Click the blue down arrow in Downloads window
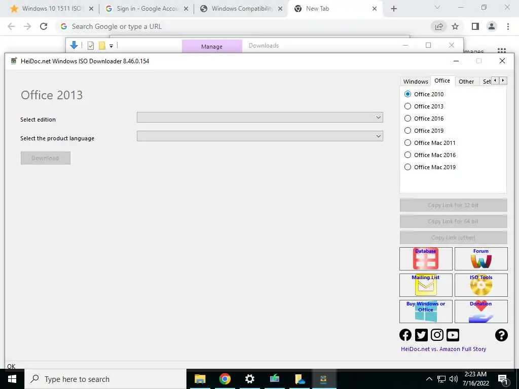The height and width of the screenshot is (389, 519). coord(74,45)
